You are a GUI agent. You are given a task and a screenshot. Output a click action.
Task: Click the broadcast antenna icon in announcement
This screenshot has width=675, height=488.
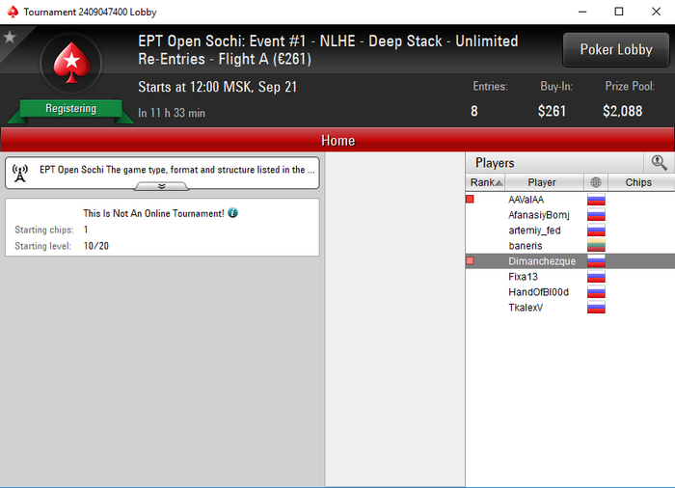point(20,174)
